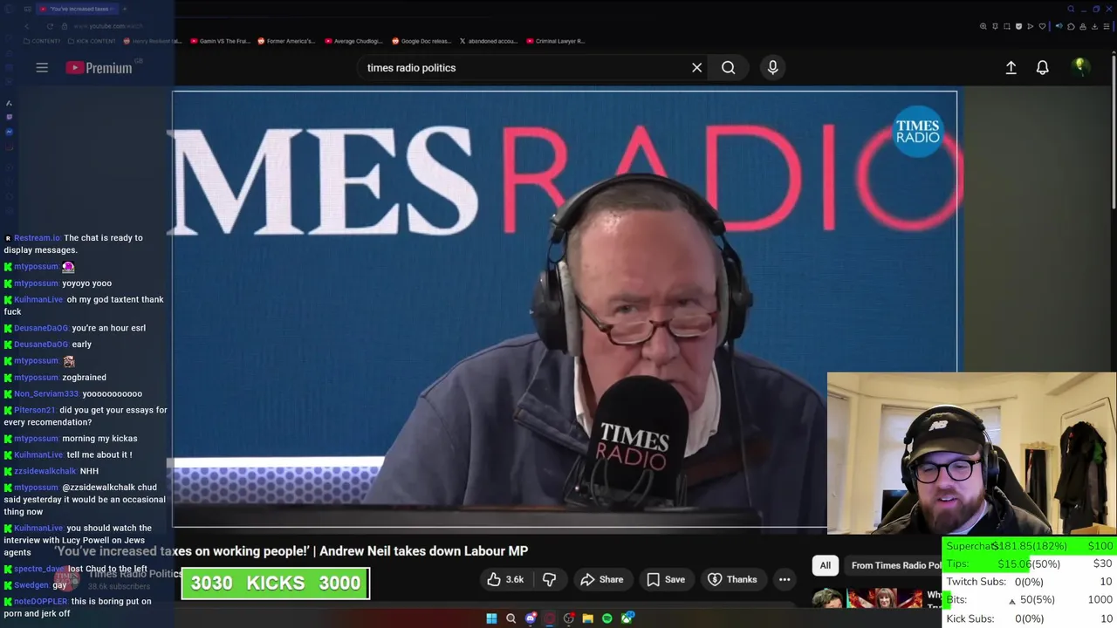
Task: Open Discord from the taskbar
Action: [530, 618]
